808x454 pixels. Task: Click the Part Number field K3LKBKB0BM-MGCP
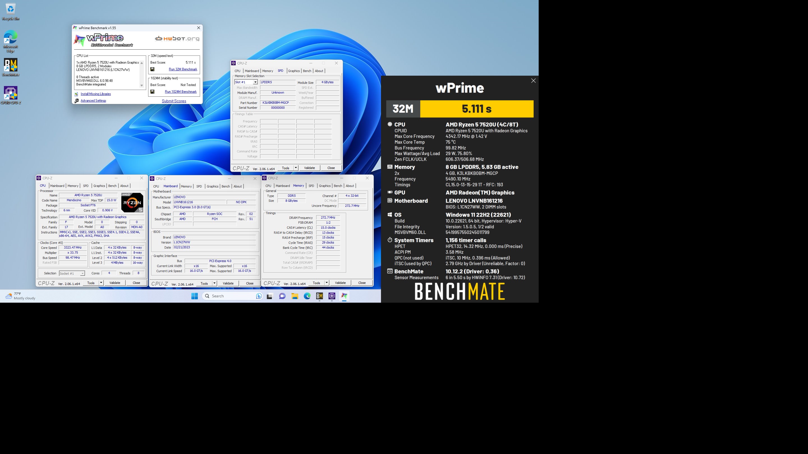click(x=277, y=103)
